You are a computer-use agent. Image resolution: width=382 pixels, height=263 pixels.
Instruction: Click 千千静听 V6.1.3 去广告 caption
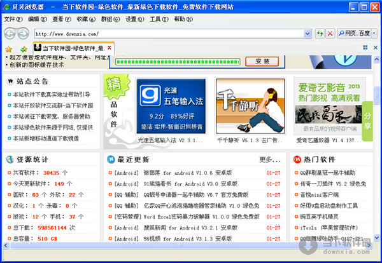tap(250, 140)
